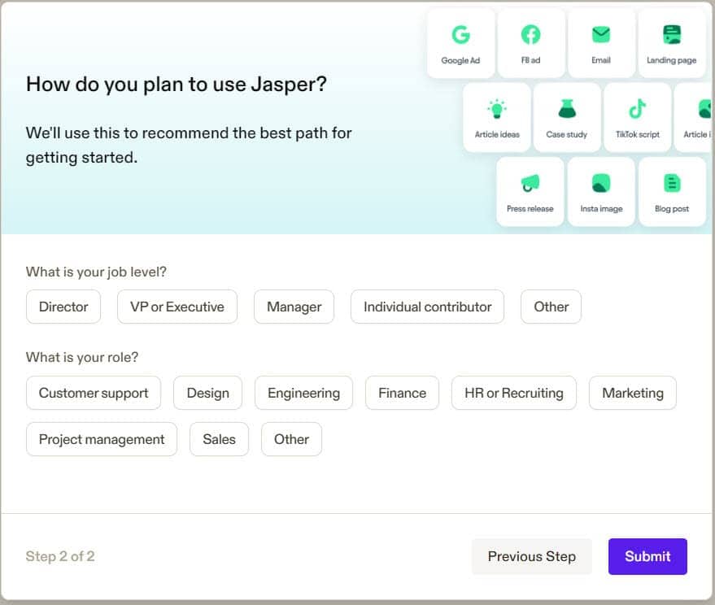
Task: Click the Google Ad icon card
Action: tap(460, 43)
